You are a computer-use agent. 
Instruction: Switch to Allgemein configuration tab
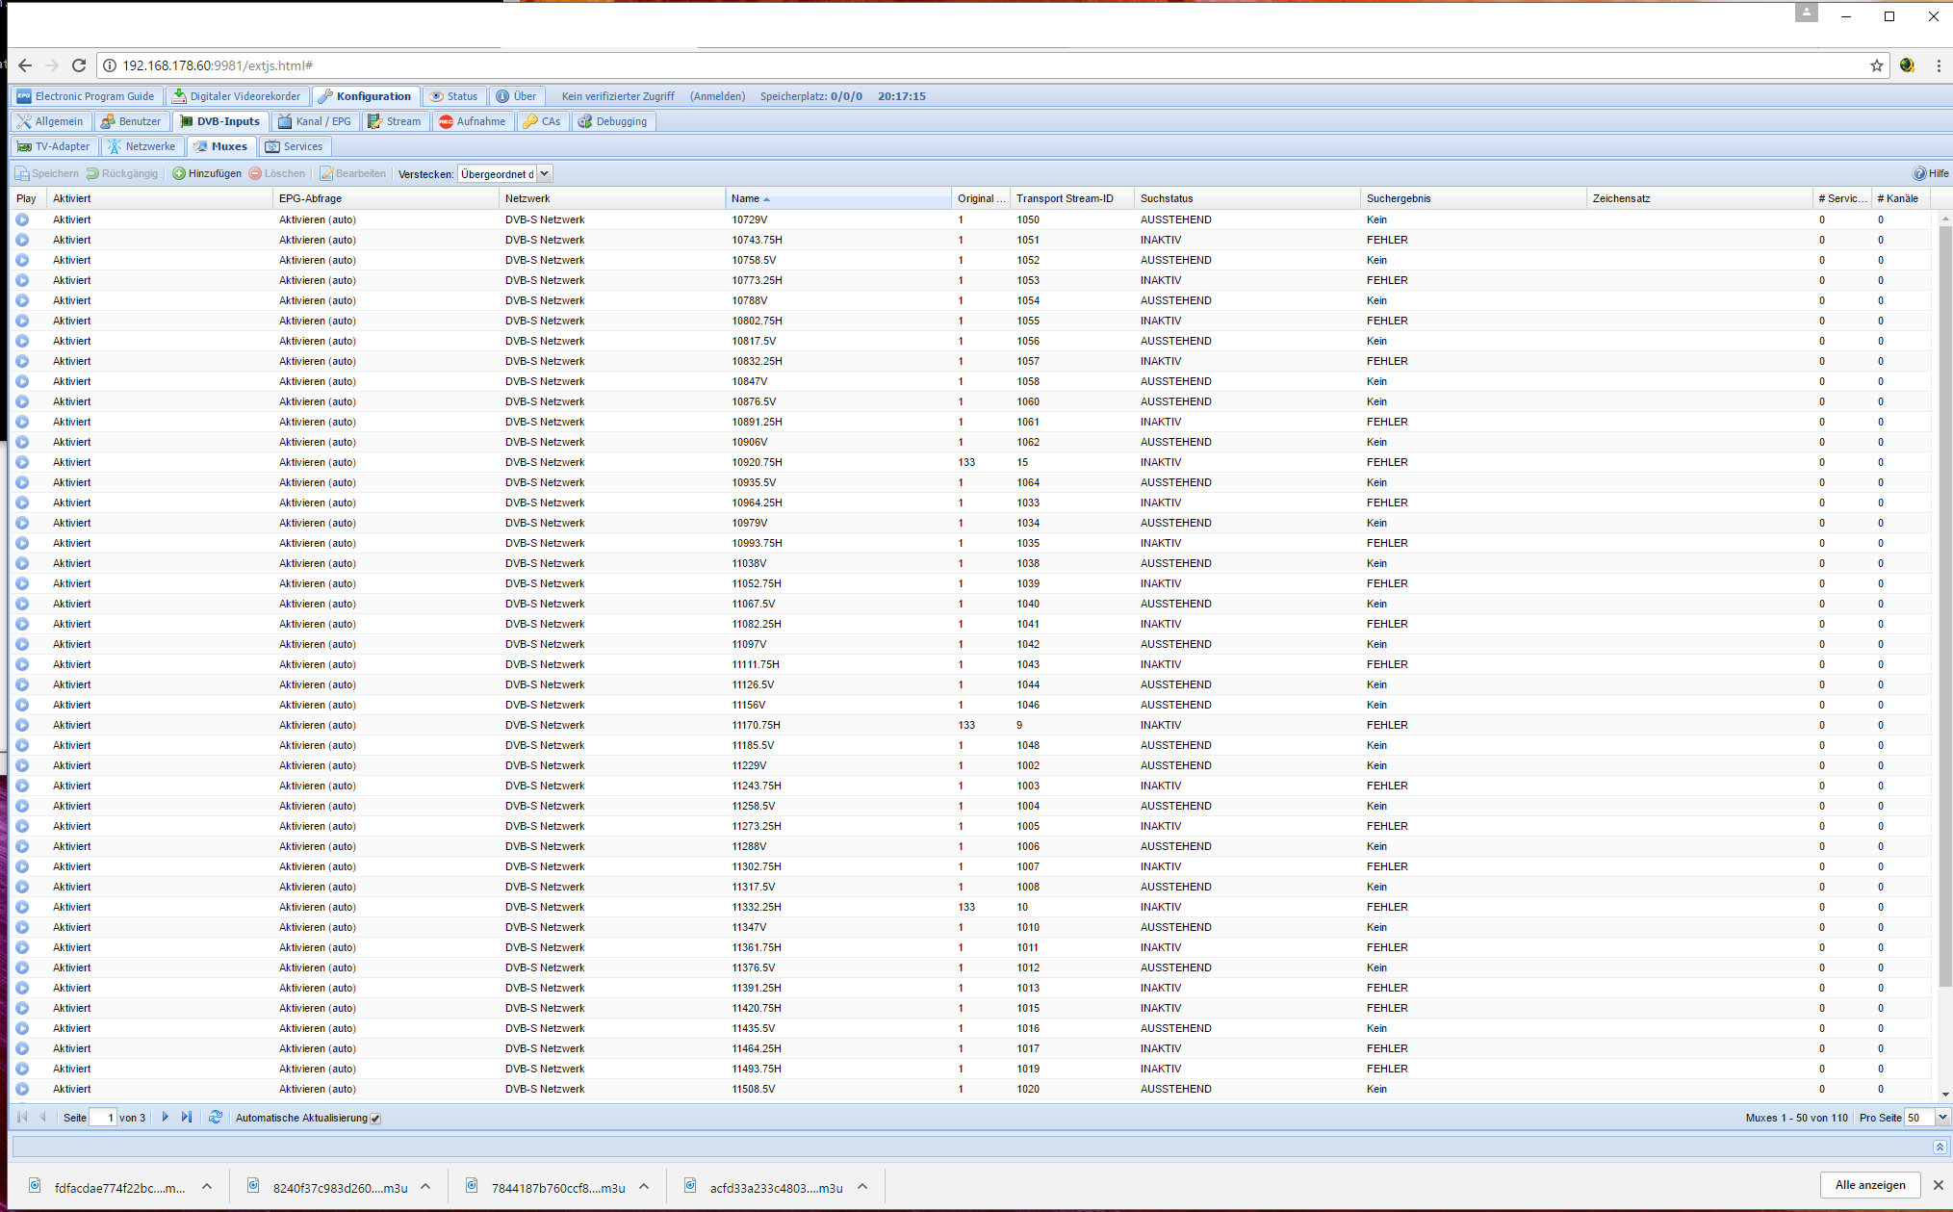point(50,121)
